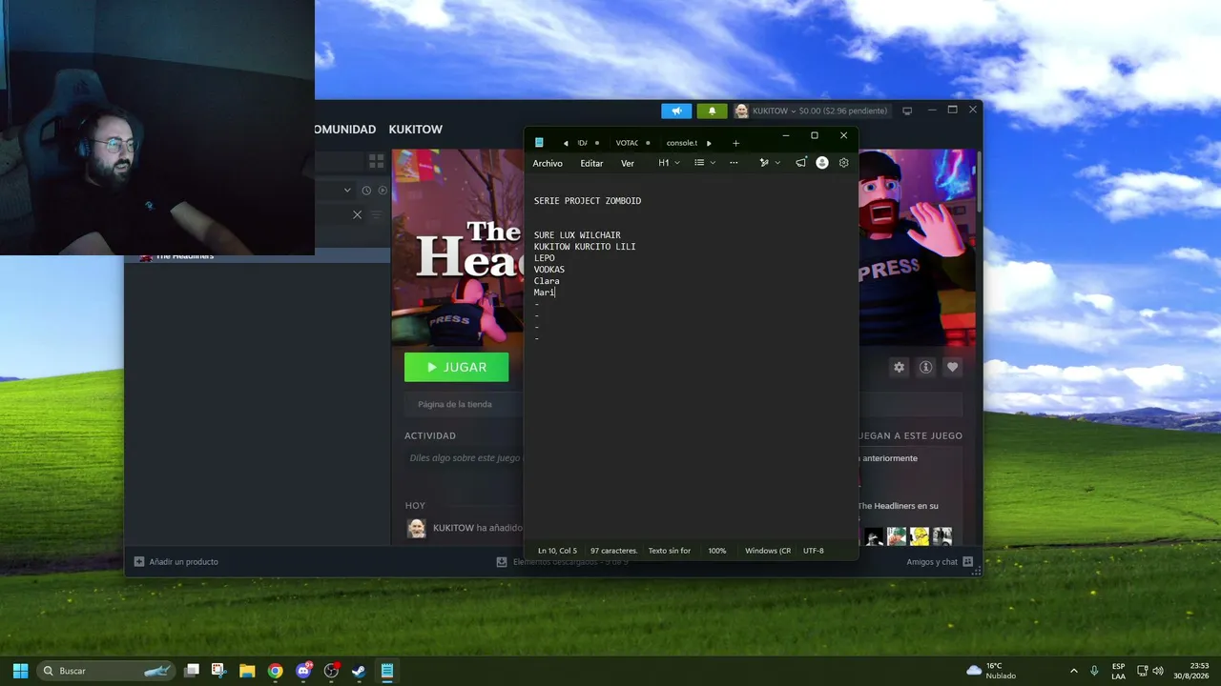Open the Editar menu in Notepad
The height and width of the screenshot is (686, 1221).
(x=591, y=163)
